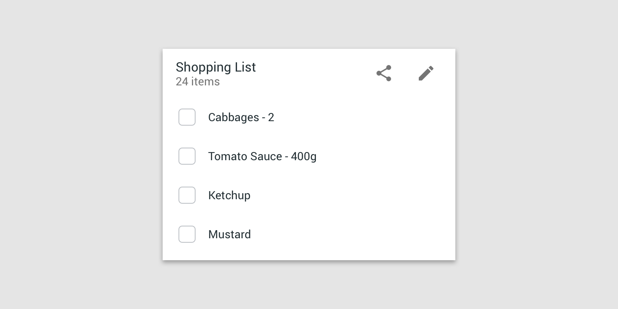Open edit mode with the pencil icon
This screenshot has height=309, width=618.
pyautogui.click(x=426, y=73)
